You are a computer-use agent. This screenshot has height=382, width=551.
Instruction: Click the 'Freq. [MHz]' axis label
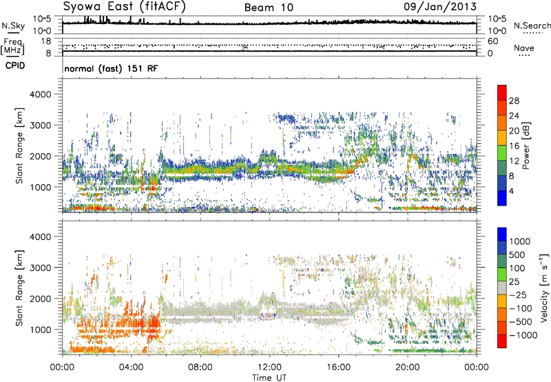click(x=12, y=47)
